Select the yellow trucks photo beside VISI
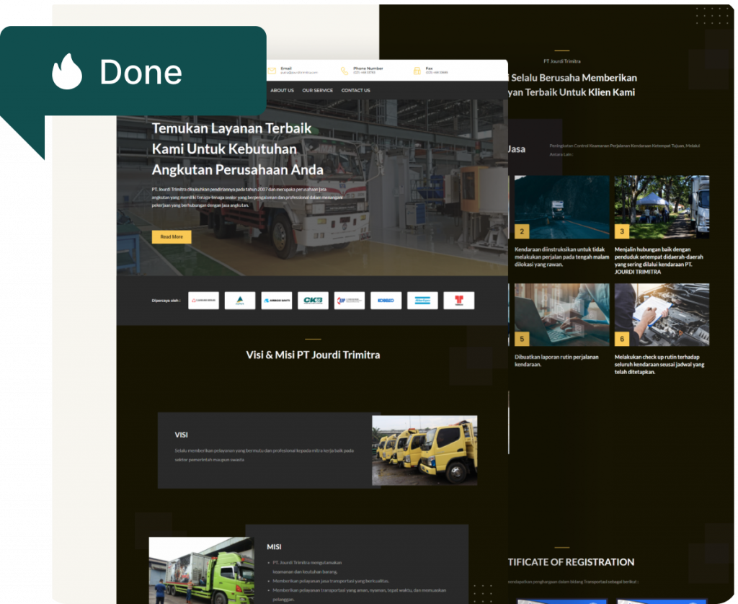 coord(424,450)
